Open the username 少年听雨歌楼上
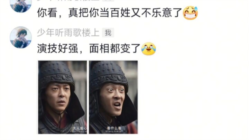This screenshot has height=140, width=249. coord(68,33)
